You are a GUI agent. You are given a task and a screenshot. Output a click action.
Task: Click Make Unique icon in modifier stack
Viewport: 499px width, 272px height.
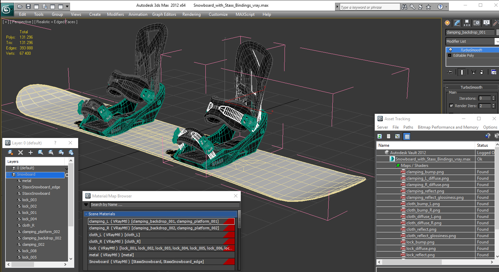point(473,72)
